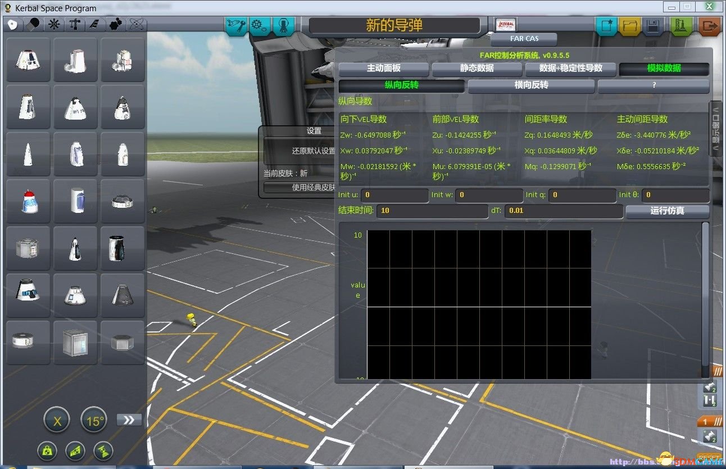Expand parts panel with double-arrow button
The height and width of the screenshot is (469, 726).
coord(129,420)
